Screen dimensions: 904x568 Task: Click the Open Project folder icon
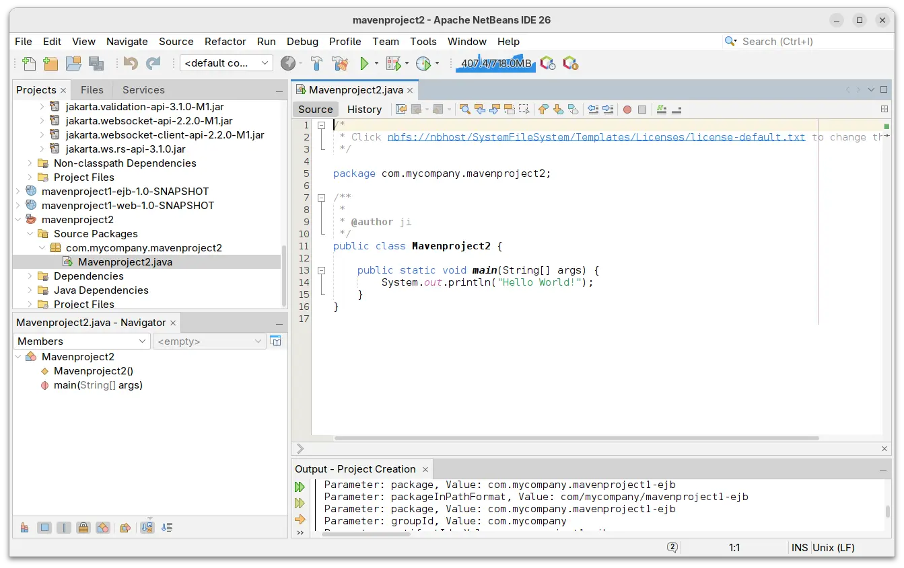click(73, 64)
